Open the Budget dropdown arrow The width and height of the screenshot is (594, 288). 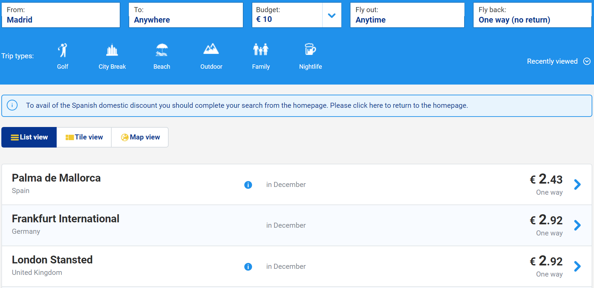(x=332, y=15)
